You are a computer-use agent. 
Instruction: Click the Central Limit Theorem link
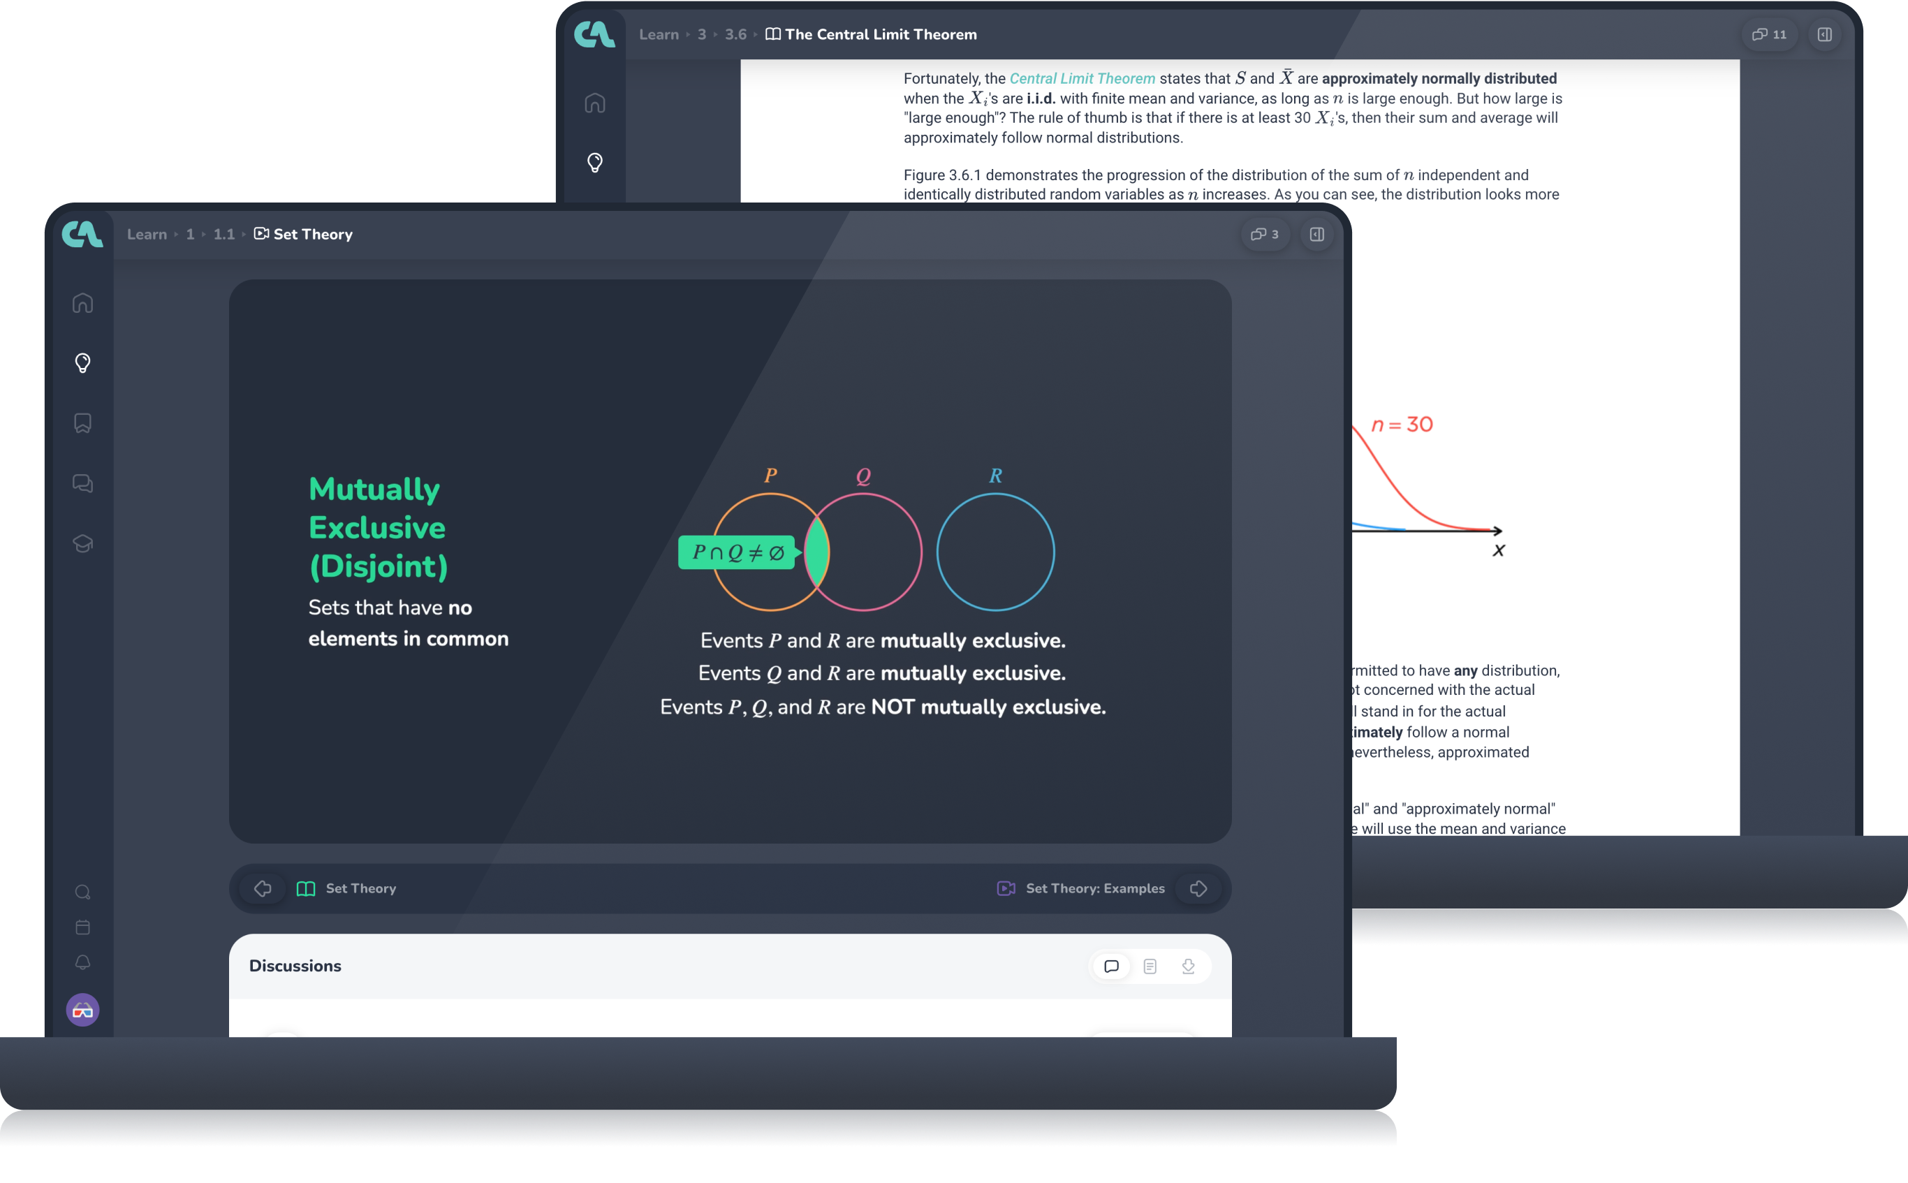(x=1080, y=78)
